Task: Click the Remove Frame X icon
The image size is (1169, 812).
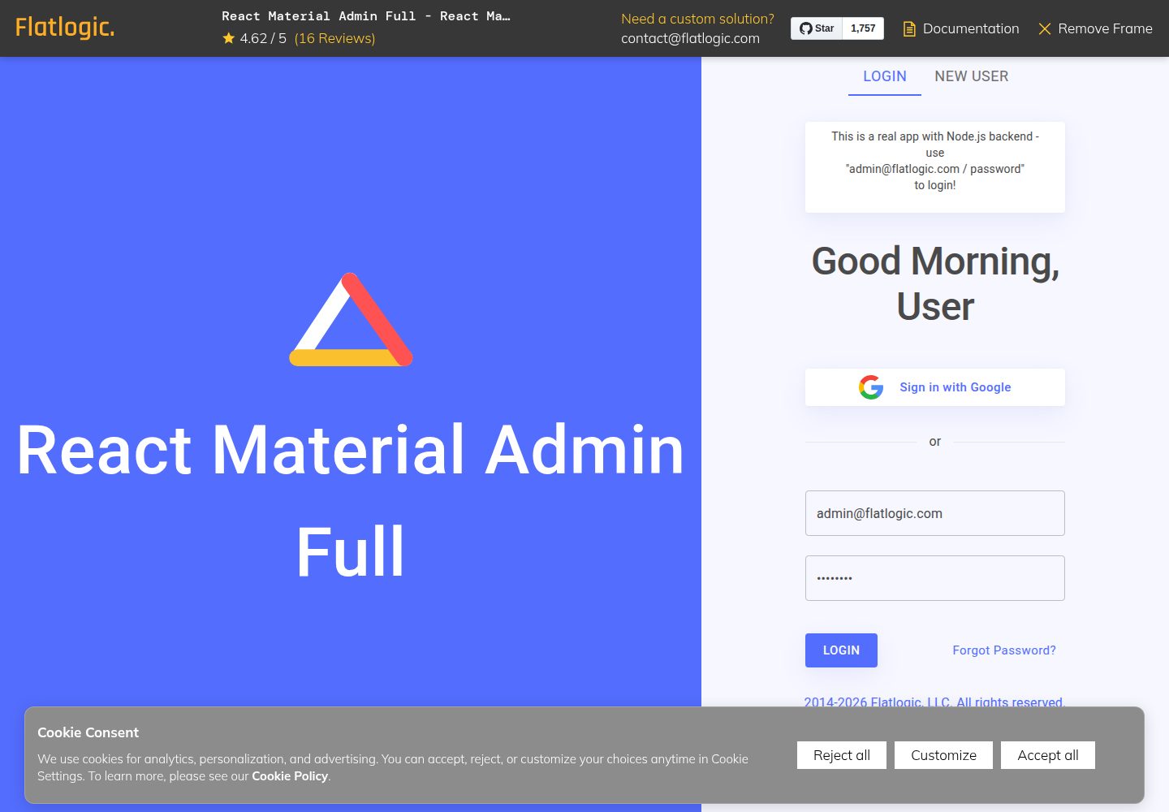Action: tap(1045, 29)
